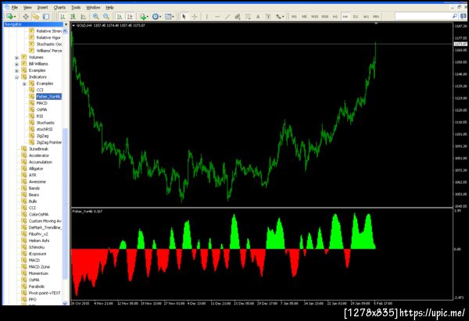Click the Zoom Out magnifier icon
Screen dimensions: 469x321
point(106,16)
